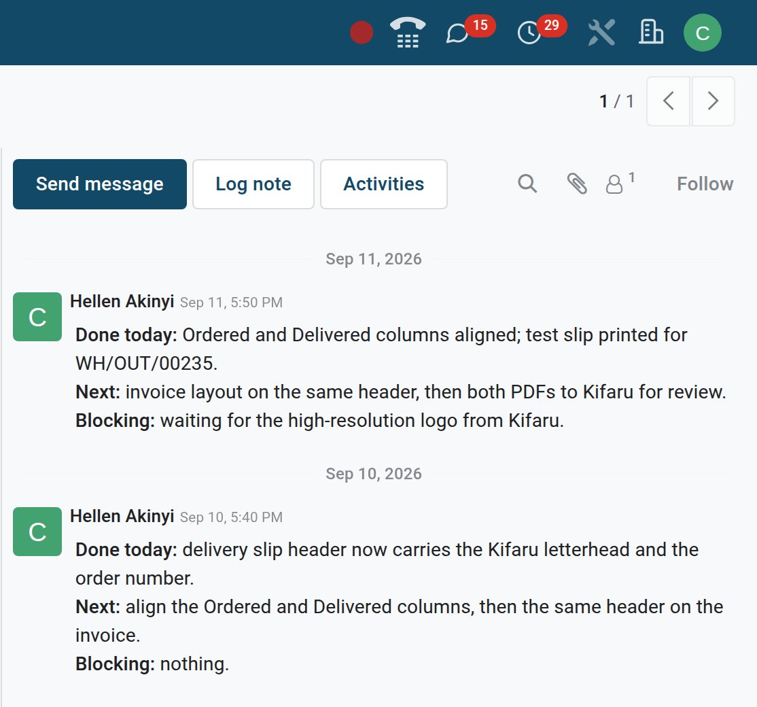Screen dimensions: 757x707
Task: Click 'Next: invoice layout on the same header' line
Action: [x=401, y=392]
